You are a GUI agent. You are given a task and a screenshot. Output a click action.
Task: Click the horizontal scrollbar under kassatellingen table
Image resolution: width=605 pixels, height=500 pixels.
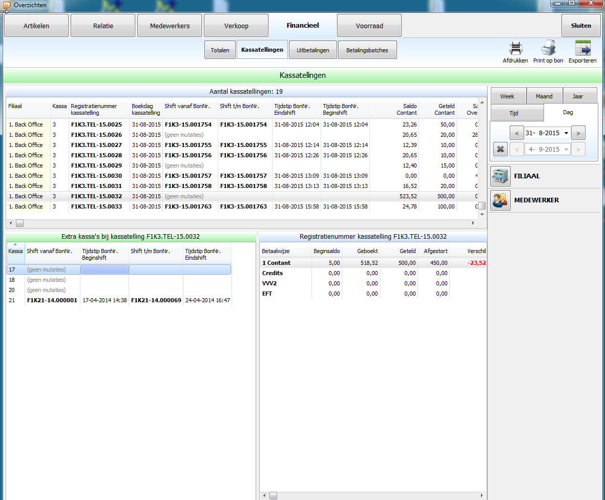pyautogui.click(x=246, y=223)
